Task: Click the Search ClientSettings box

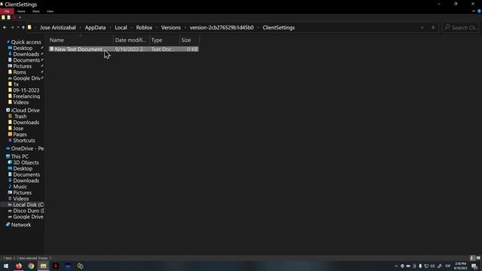Action: point(460,28)
